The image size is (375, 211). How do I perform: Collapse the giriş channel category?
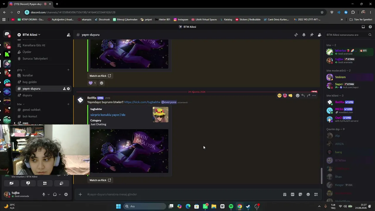(21, 70)
